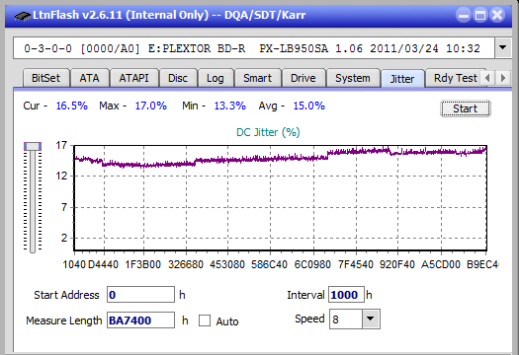
Task: Click the Speed value box showing 8
Action: coord(346,319)
